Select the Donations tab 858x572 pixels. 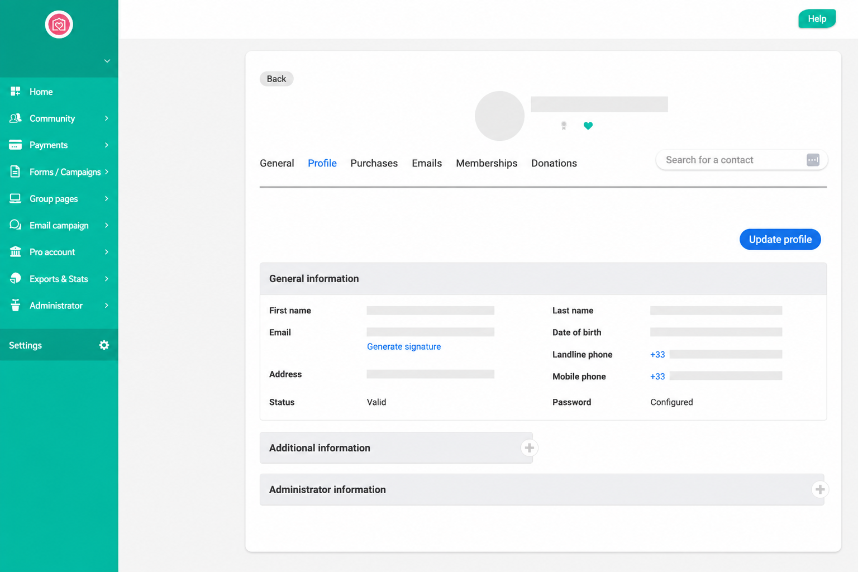(x=554, y=163)
